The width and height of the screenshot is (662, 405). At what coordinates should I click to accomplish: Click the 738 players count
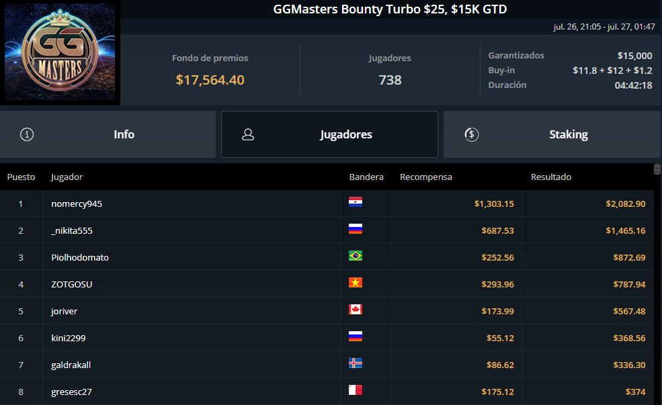[390, 80]
